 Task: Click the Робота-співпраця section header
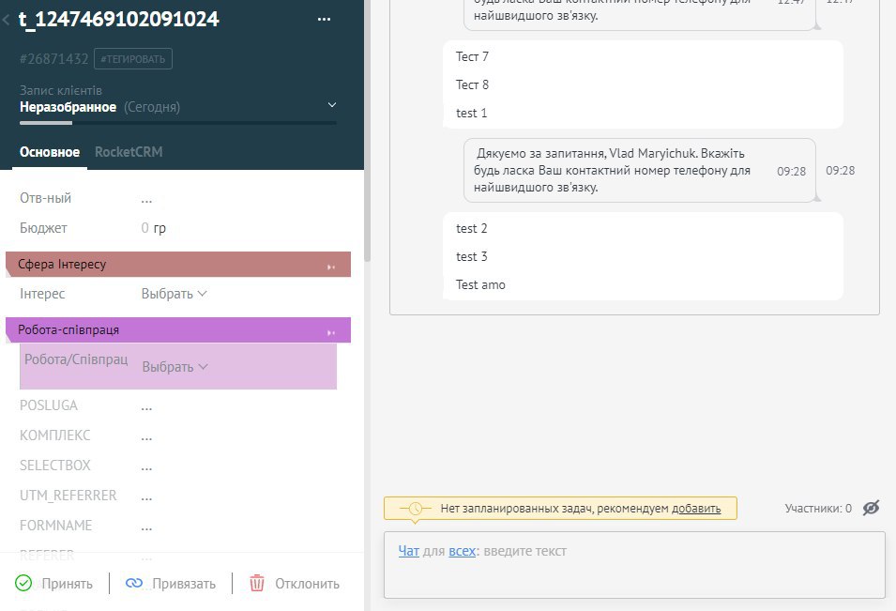178,329
